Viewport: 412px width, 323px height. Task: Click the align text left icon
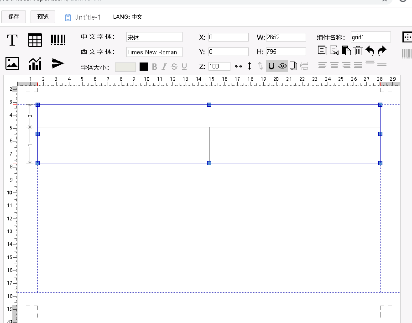click(x=322, y=65)
